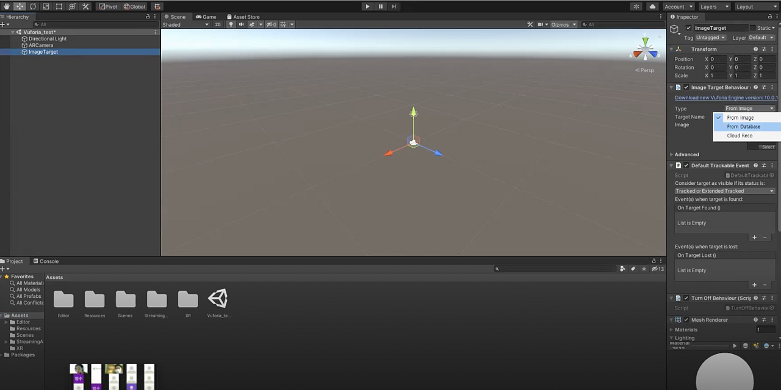This screenshot has width=781, height=390.
Task: Open scene view tools wrench icon
Action: 530,24
